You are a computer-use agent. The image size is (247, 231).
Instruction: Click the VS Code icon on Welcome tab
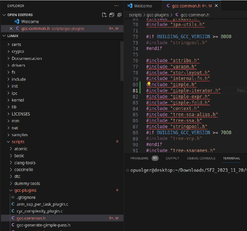point(130,6)
